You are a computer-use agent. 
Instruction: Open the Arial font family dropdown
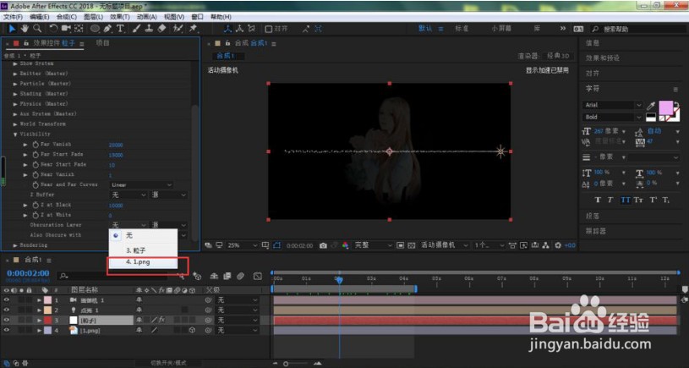[613, 105]
